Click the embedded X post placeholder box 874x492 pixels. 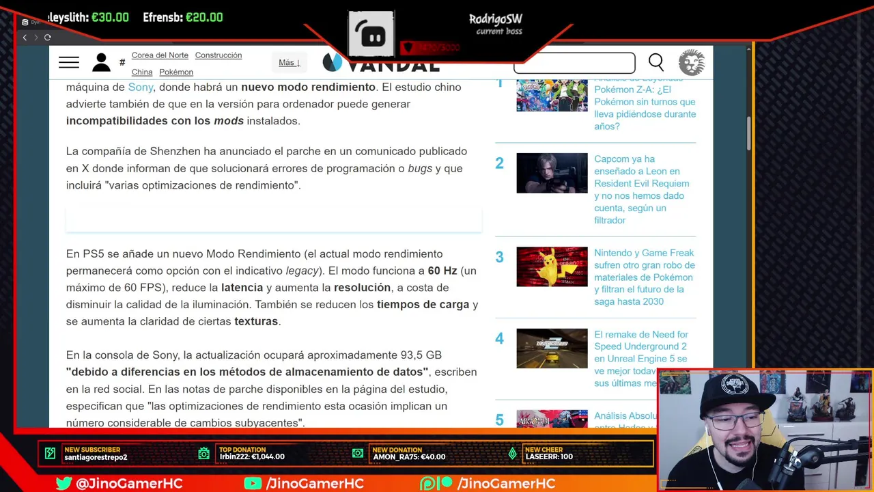point(274,220)
